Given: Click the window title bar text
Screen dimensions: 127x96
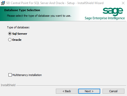Looking at the screenshot, I should coord(55,3).
